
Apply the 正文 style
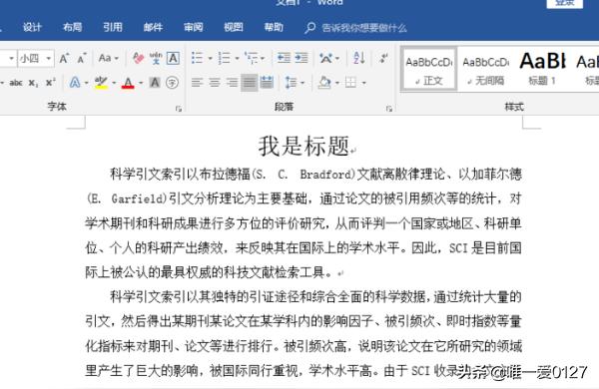click(x=429, y=69)
